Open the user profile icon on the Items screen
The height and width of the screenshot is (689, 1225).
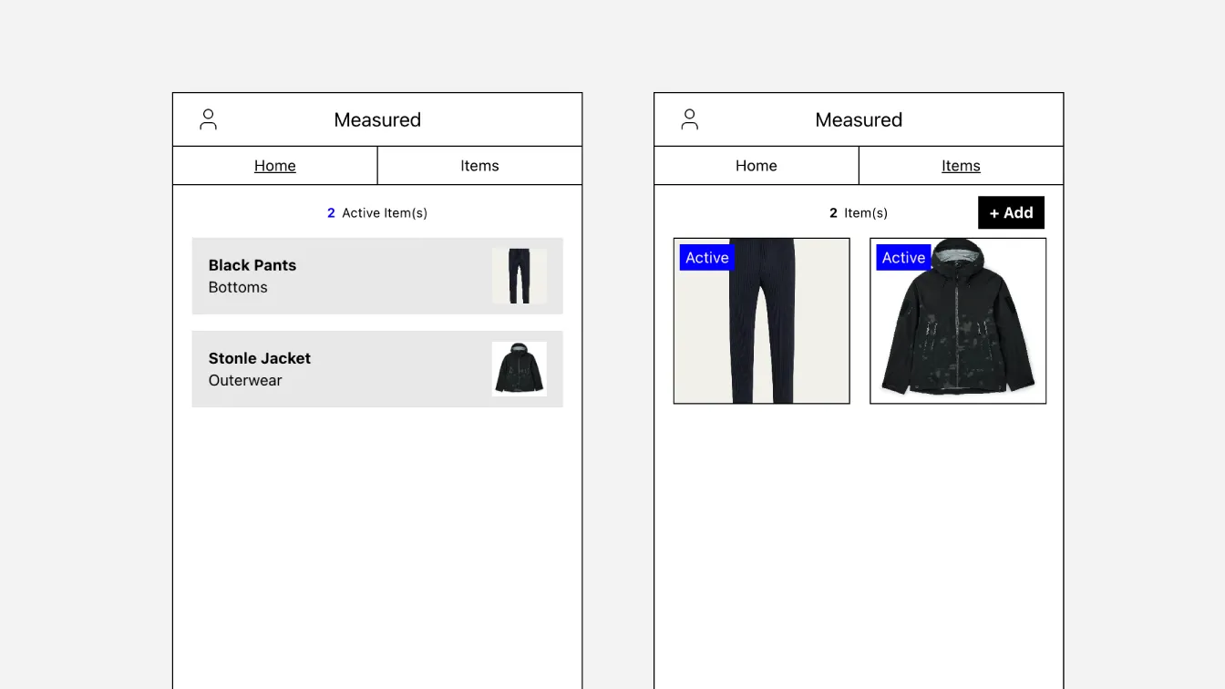click(689, 119)
